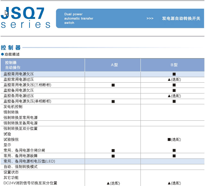Click the 'A型' column header

pyautogui.click(x=114, y=65)
